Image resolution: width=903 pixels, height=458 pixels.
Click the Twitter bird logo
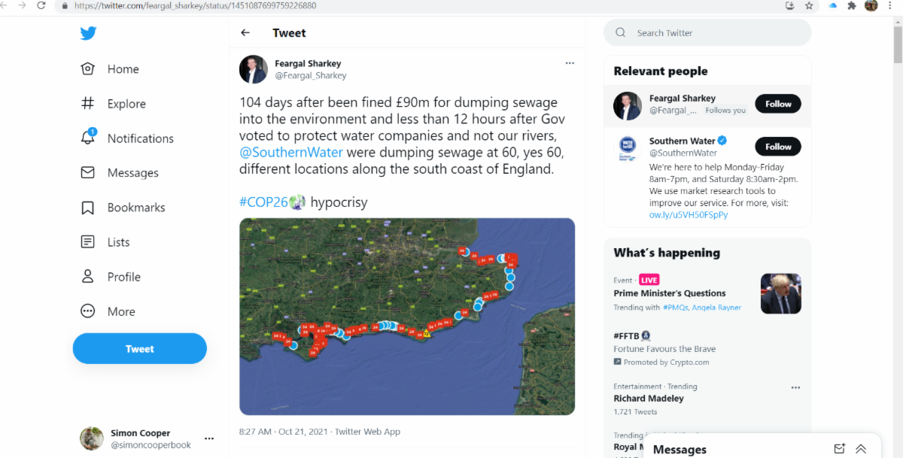coord(89,34)
